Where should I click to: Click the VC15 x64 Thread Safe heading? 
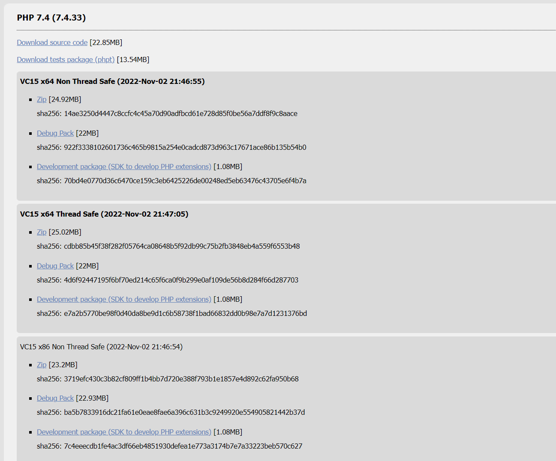[x=104, y=214]
